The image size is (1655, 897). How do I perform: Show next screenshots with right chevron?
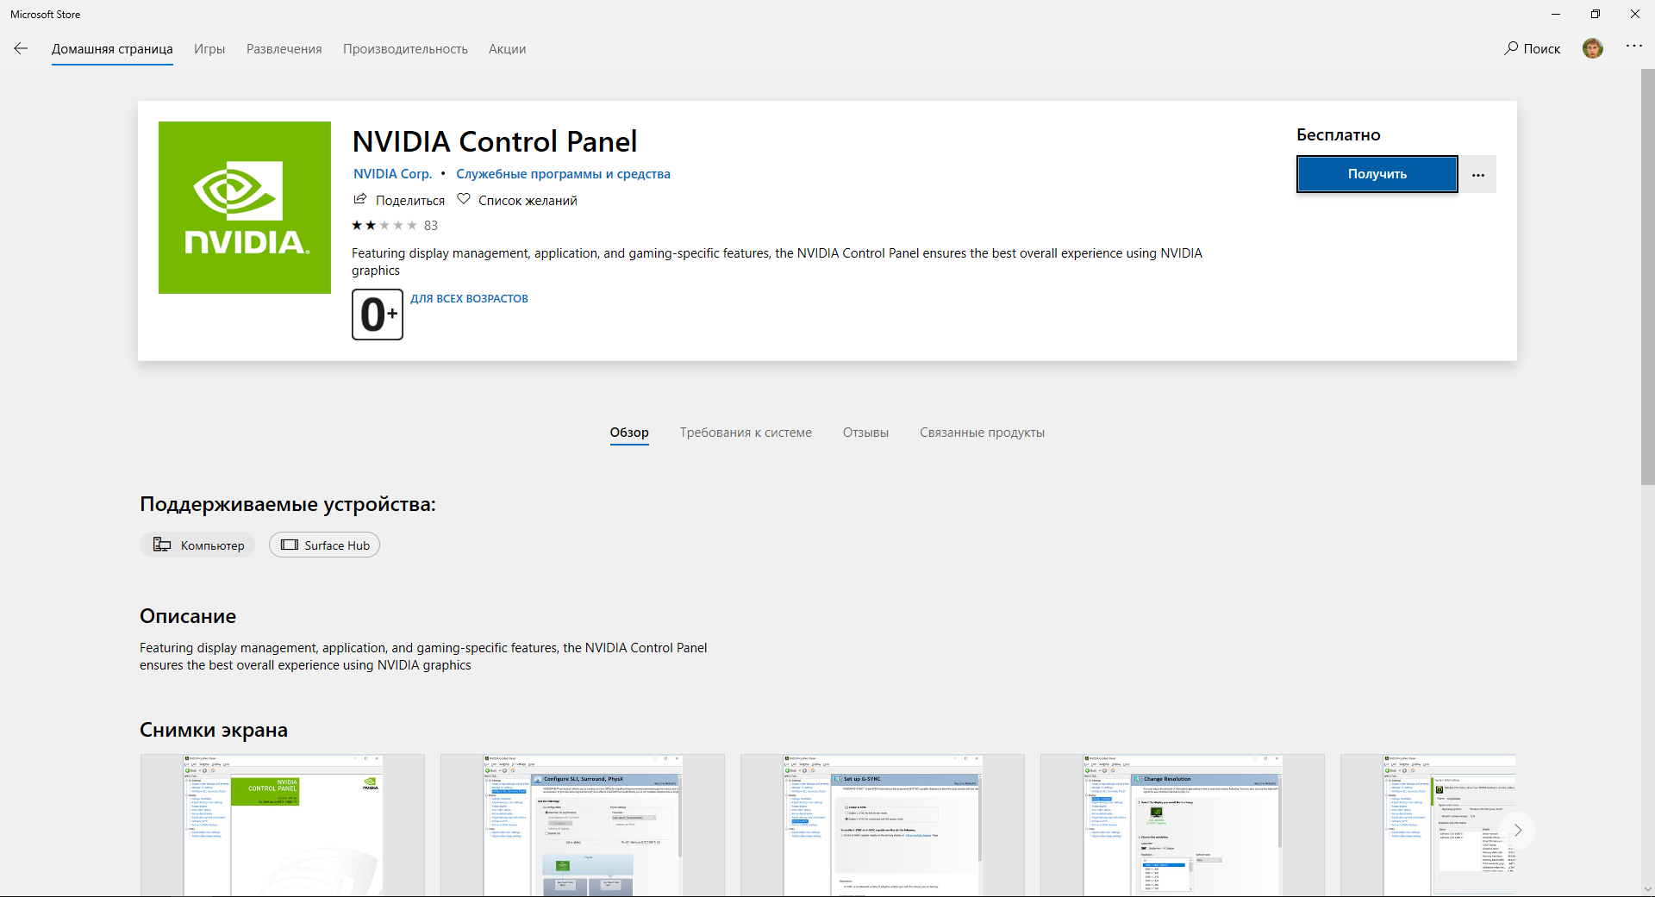(1518, 831)
